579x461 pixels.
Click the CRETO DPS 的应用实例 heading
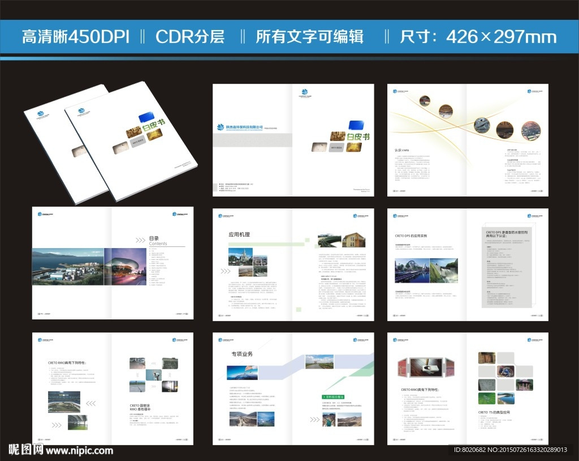(x=411, y=236)
